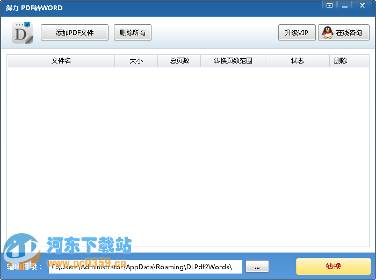
Task: Click the output directory path field
Action: pos(146,267)
